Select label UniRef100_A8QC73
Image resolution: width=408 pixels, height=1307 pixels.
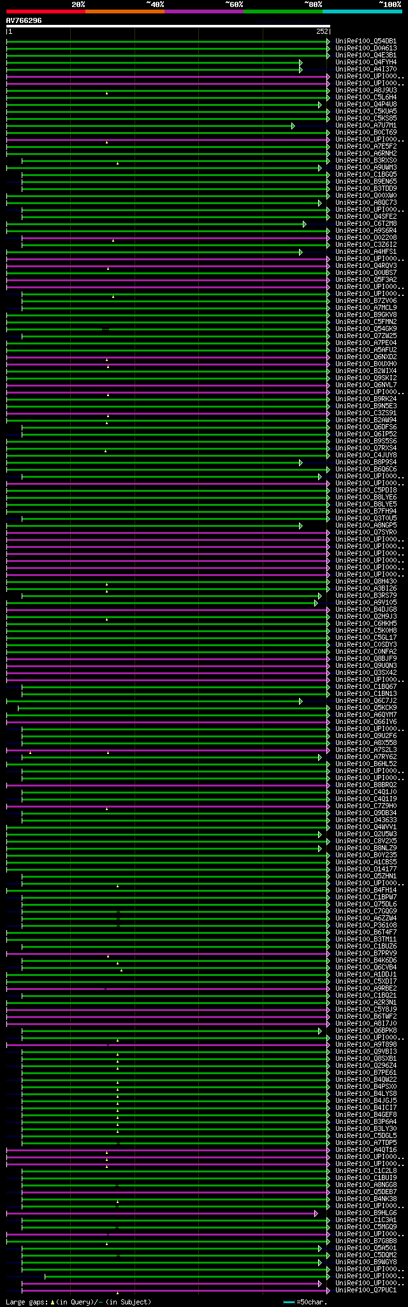pos(366,203)
